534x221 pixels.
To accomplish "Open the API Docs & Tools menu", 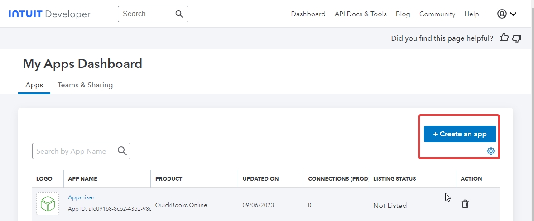I will coord(361,14).
